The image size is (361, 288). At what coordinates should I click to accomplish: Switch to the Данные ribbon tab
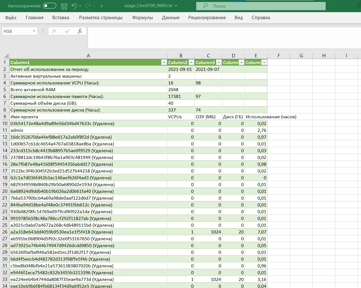170,18
